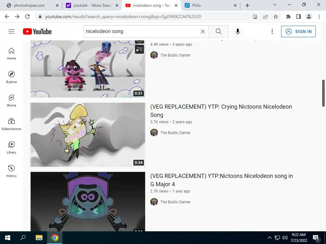Reload the page

click(x=27, y=17)
